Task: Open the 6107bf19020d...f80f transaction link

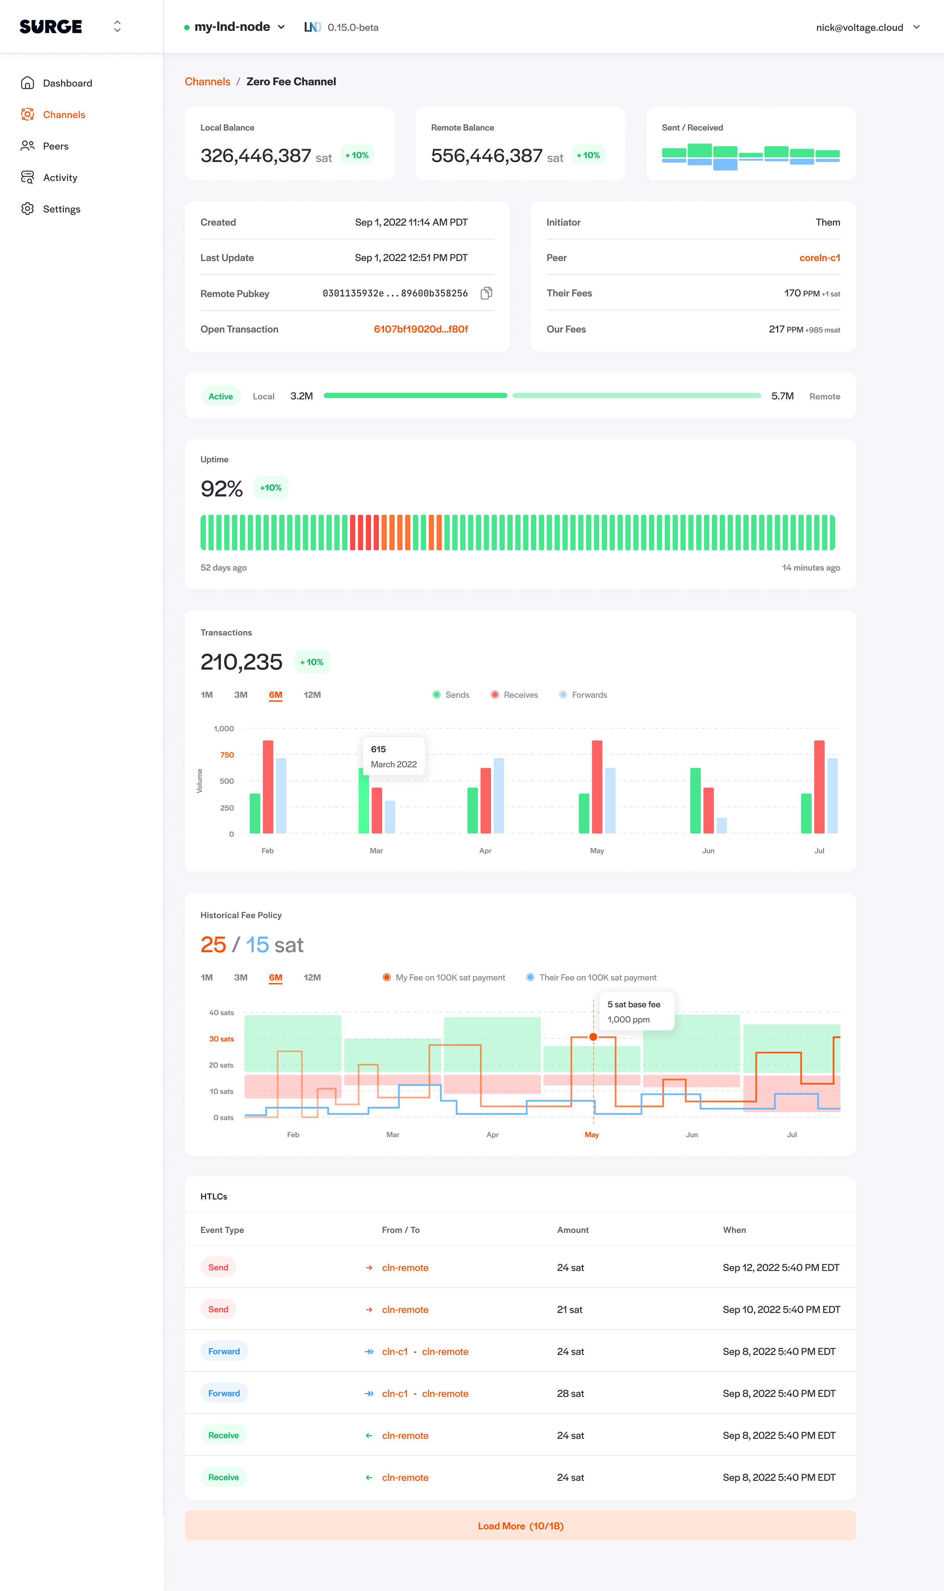Action: [x=421, y=329]
